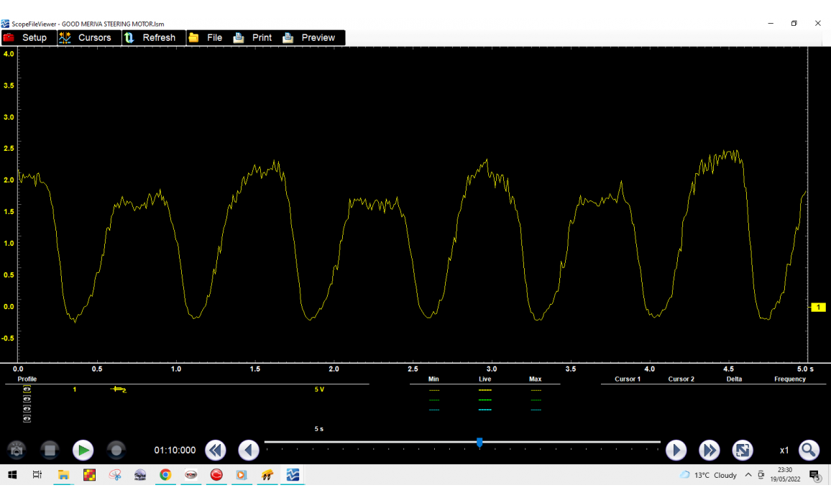Screen dimensions: 831x503
Task: Click the camera snapshot icon
Action: pos(17,451)
